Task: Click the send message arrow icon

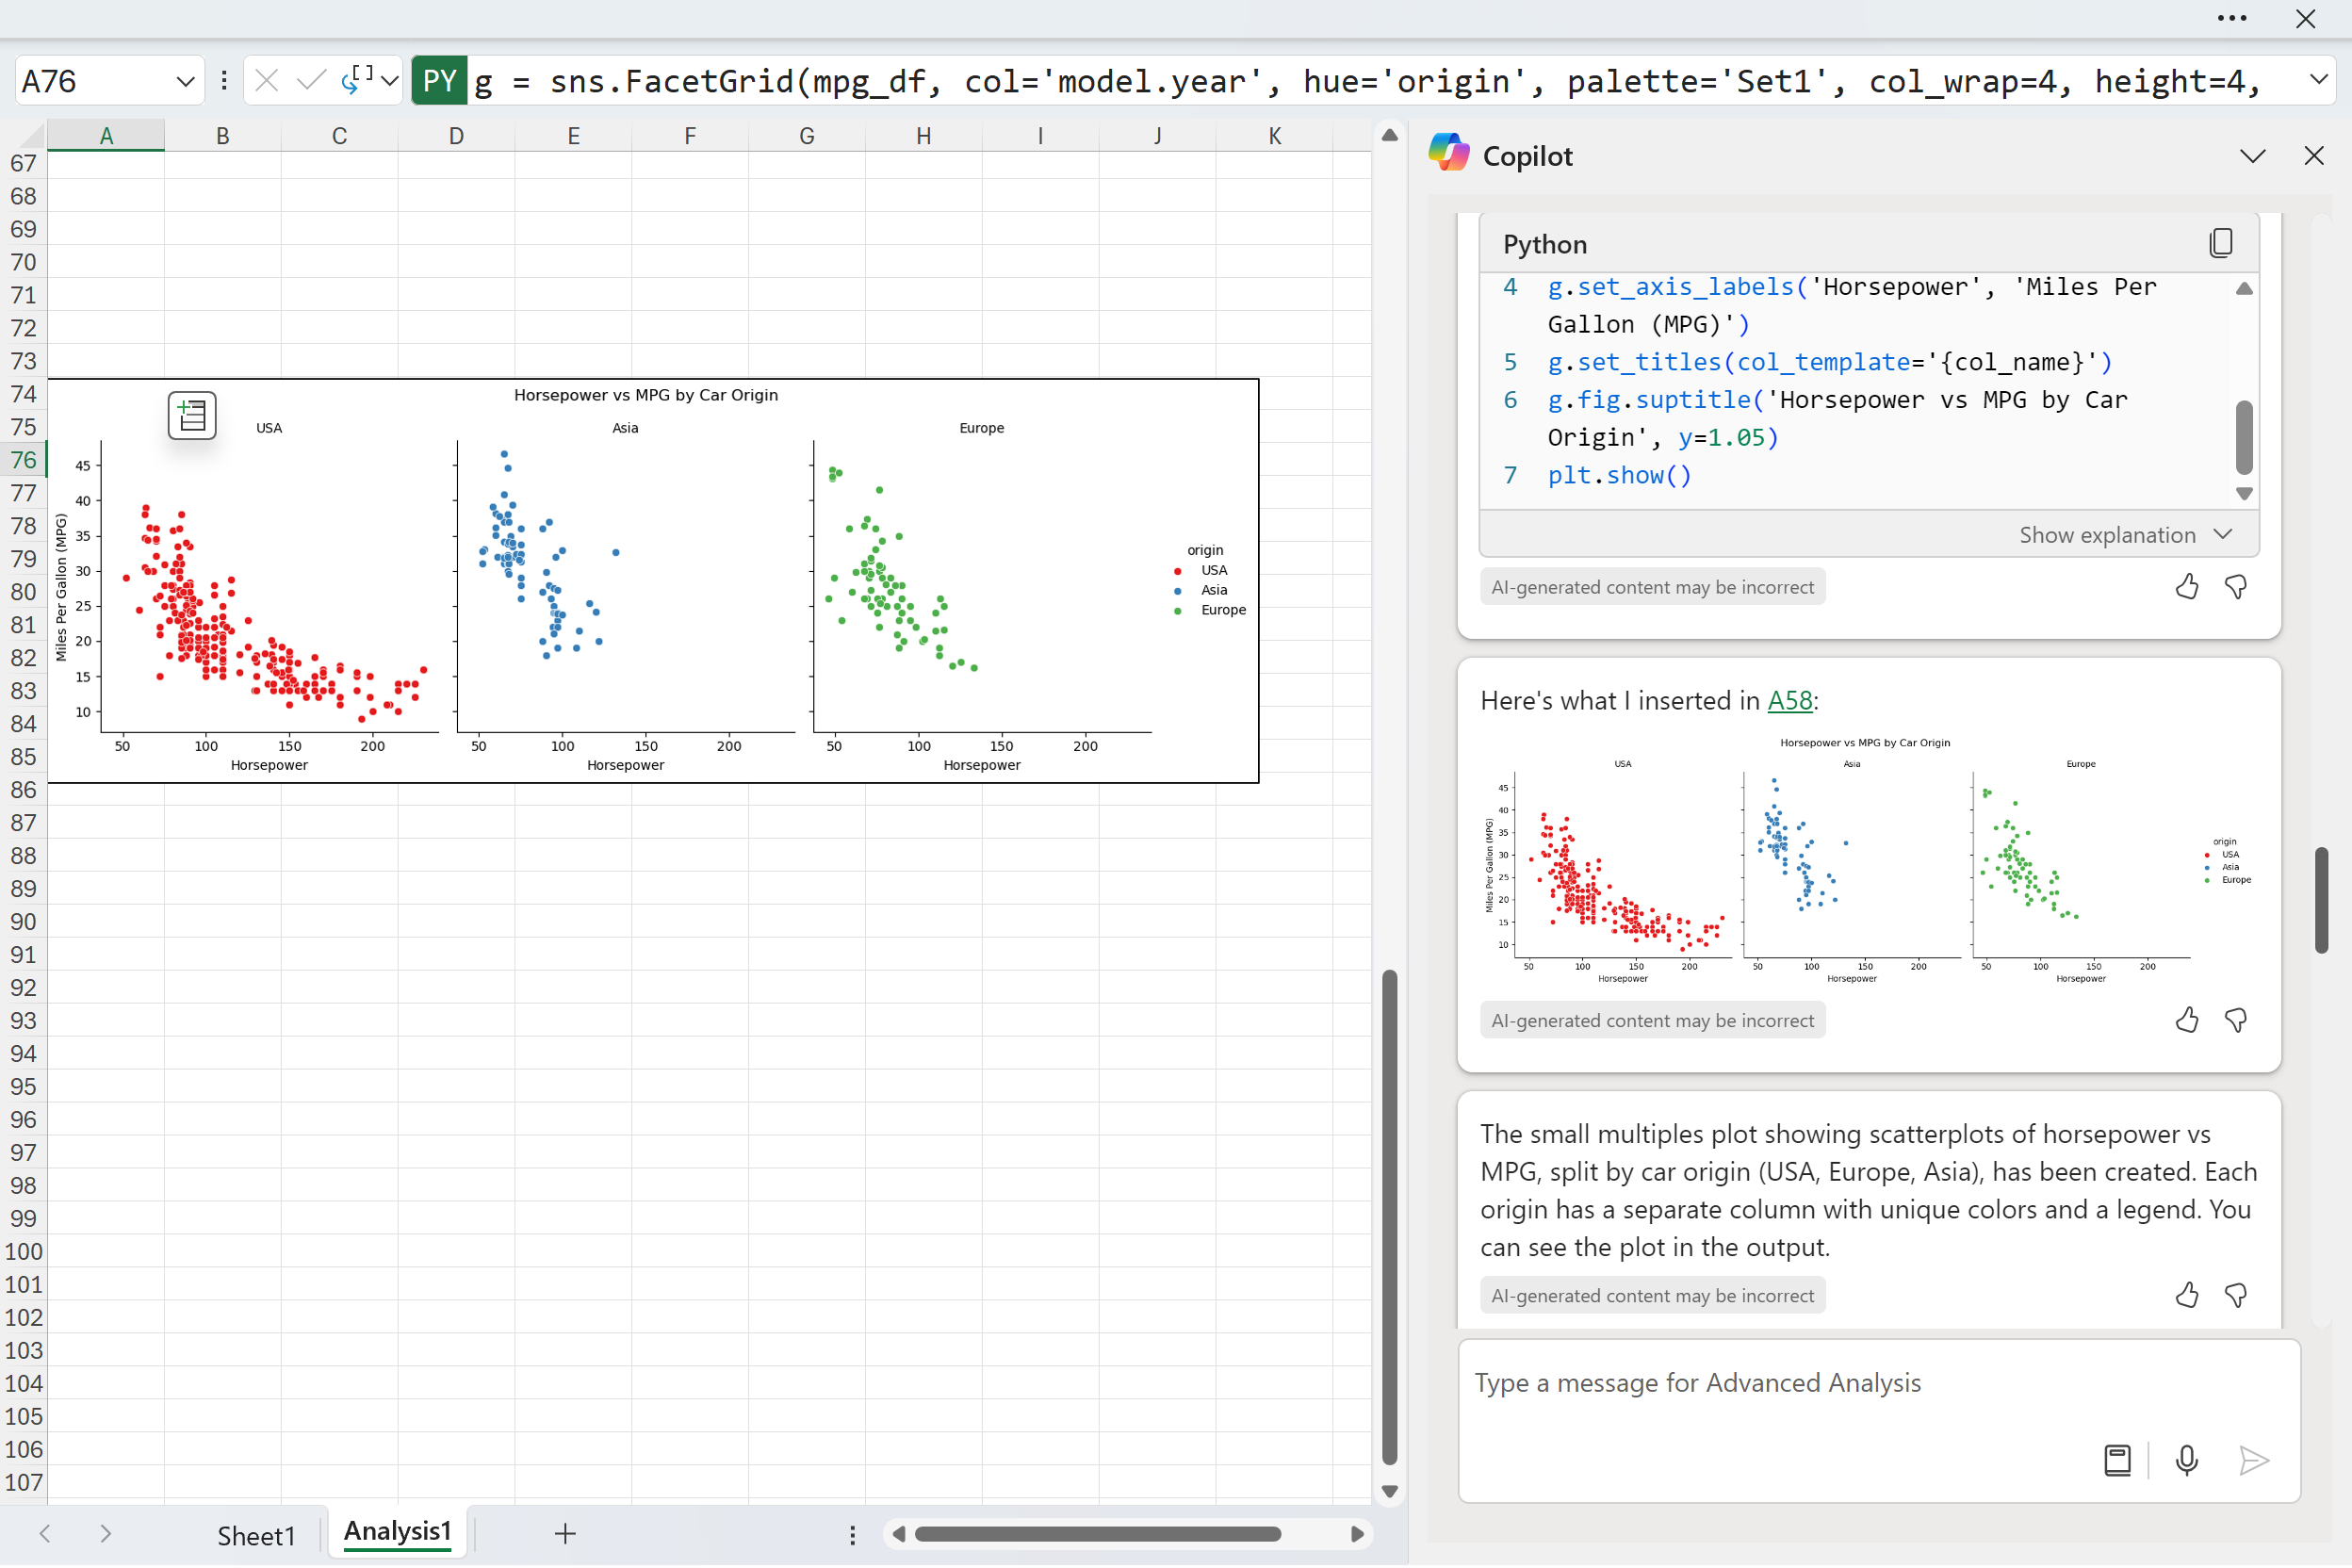Action: pos(2253,1461)
